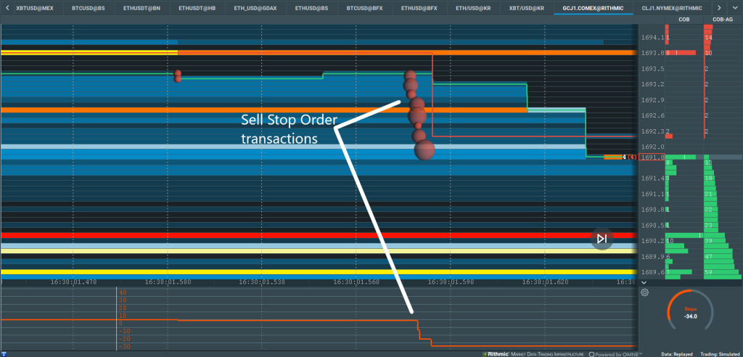Click the 16:30:01.530 time label
The width and height of the screenshot is (743, 357).
(262, 282)
